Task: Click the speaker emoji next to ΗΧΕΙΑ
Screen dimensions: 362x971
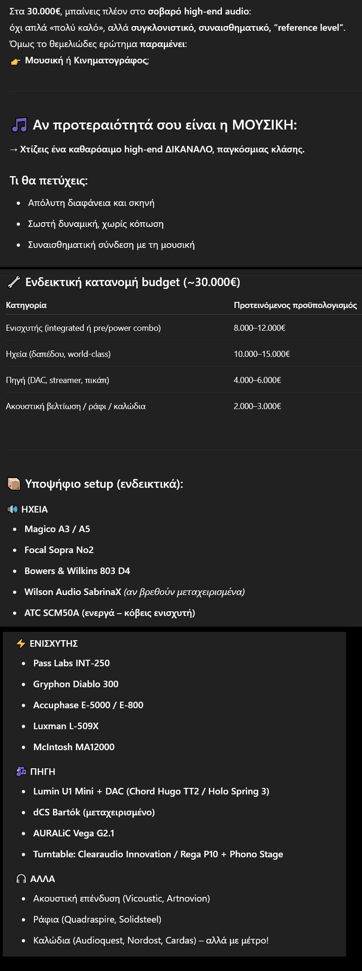Action: coord(13,509)
